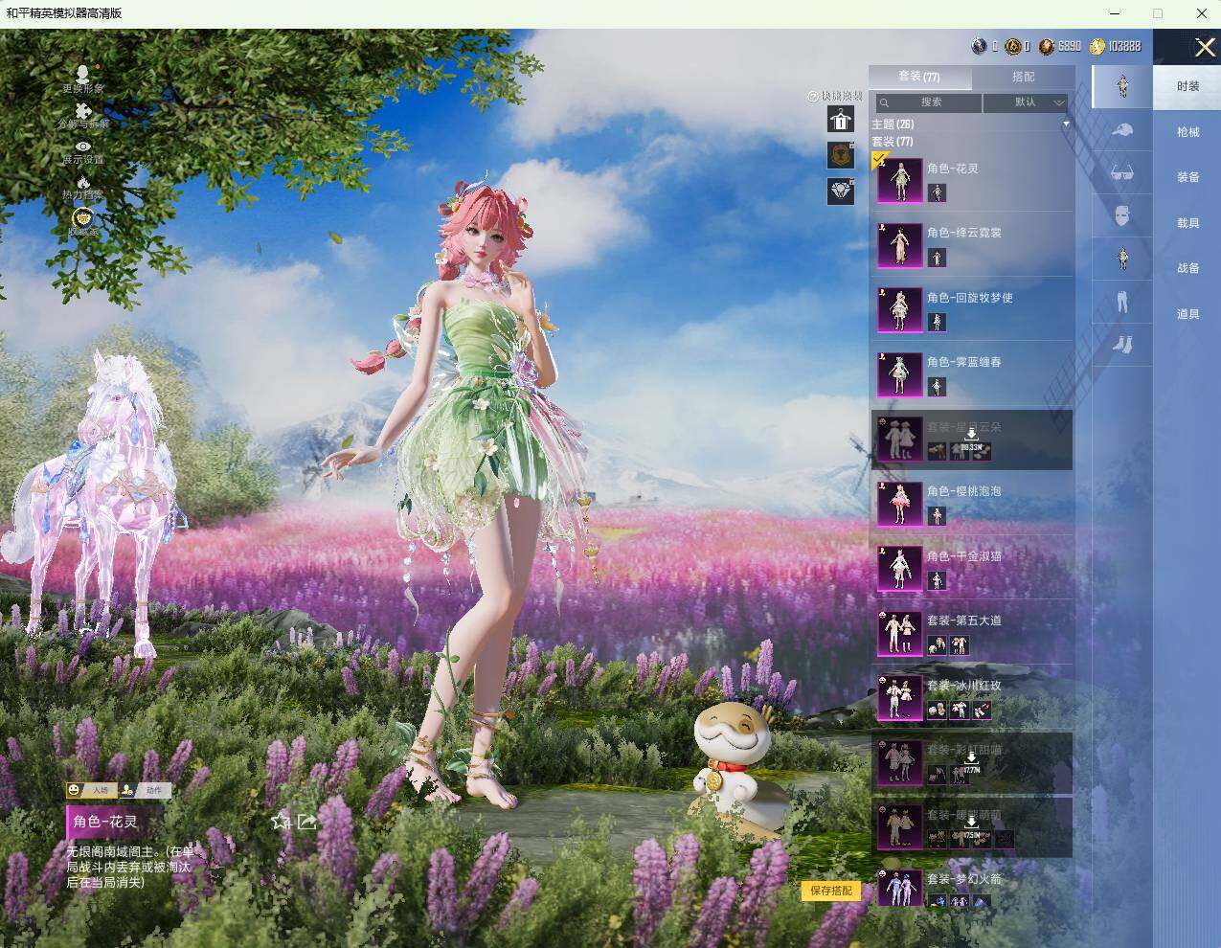Viewport: 1221px width, 948px height.
Task: Switch to the 载具 tab
Action: click(x=1187, y=223)
